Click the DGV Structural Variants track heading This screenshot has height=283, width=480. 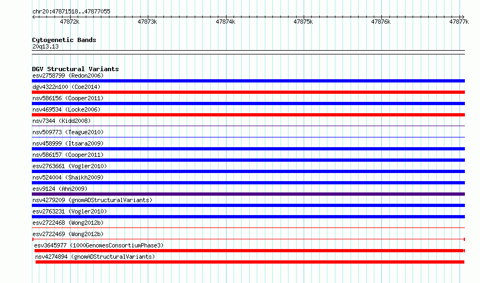click(76, 69)
